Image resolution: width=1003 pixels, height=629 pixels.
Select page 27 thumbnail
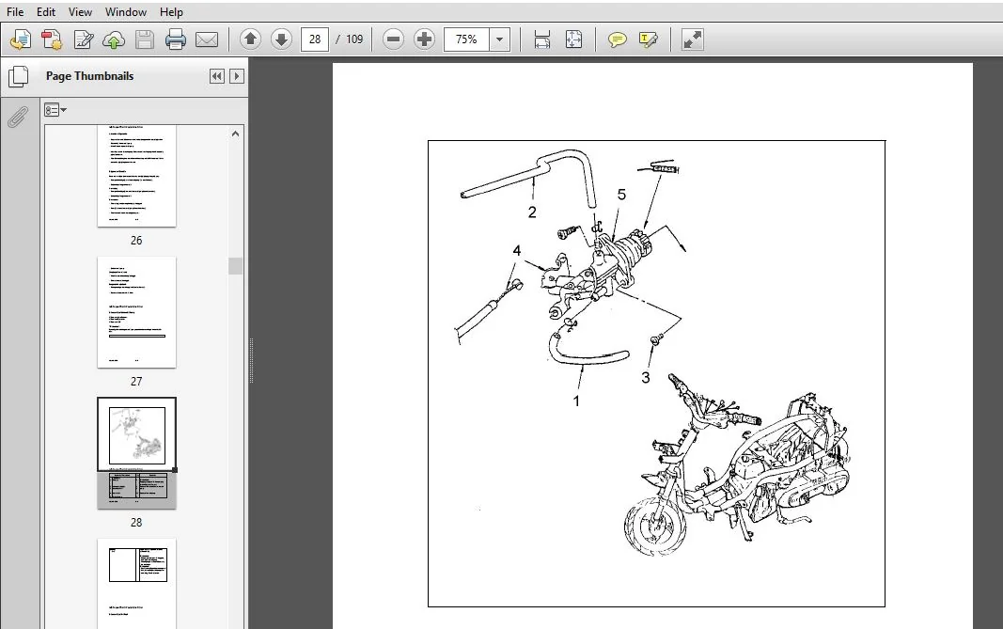[x=136, y=312]
